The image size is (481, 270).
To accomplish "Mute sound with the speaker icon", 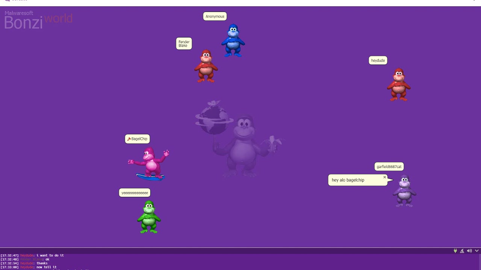I will 469,251.
